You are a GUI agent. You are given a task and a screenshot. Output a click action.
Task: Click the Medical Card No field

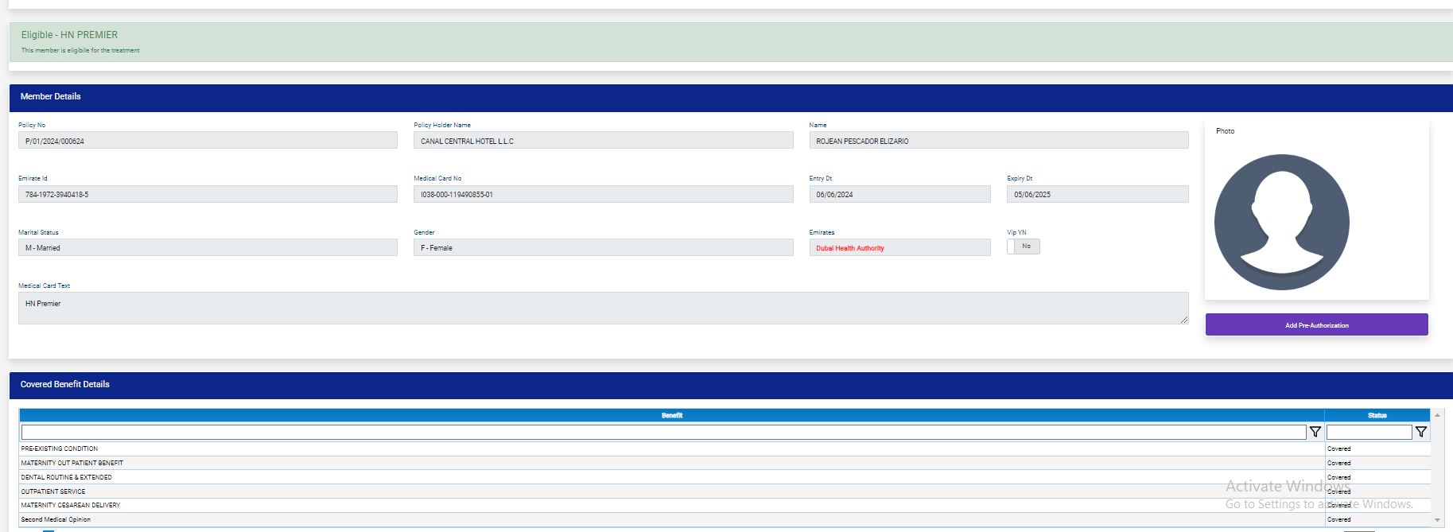click(x=603, y=194)
